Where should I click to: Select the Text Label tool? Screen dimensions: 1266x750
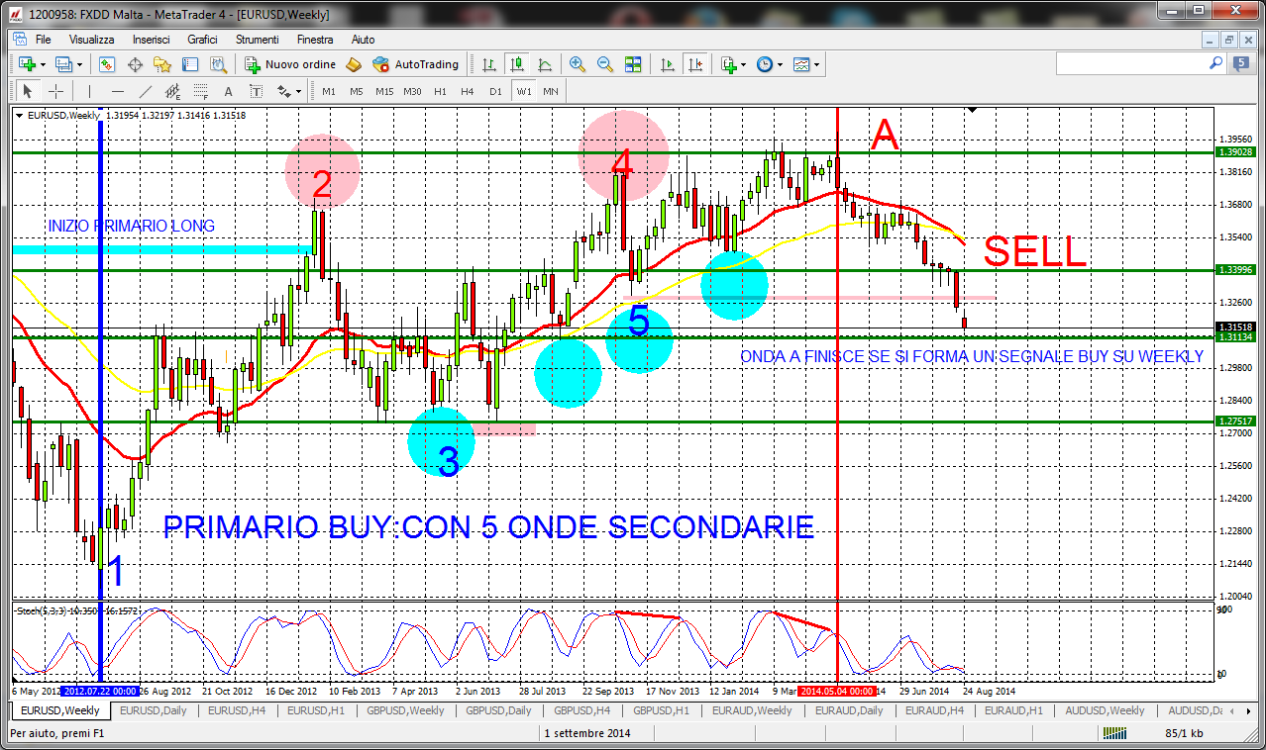(x=256, y=91)
